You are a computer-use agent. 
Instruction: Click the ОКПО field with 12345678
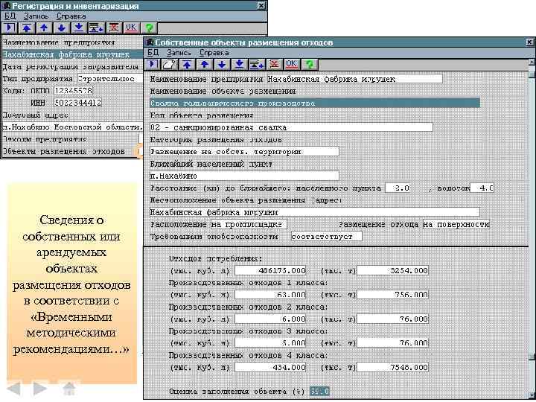[x=73, y=91]
